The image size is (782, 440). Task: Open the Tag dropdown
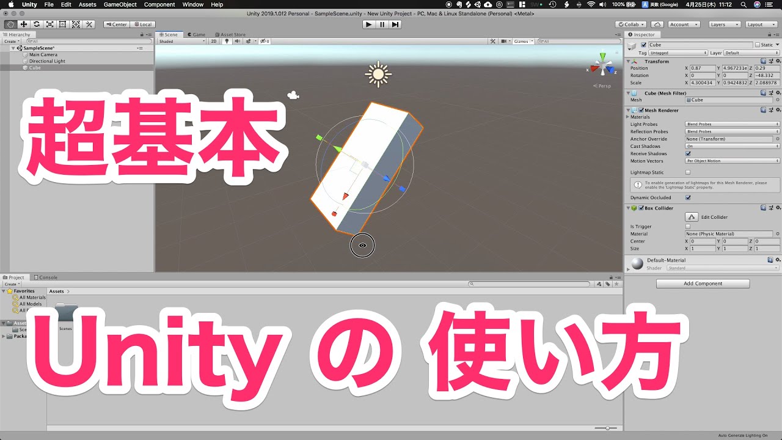pos(678,53)
